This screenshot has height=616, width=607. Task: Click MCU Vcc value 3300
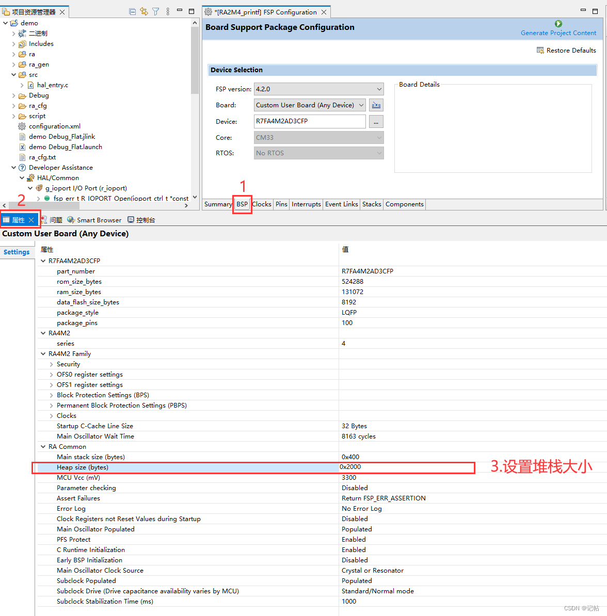tap(349, 478)
